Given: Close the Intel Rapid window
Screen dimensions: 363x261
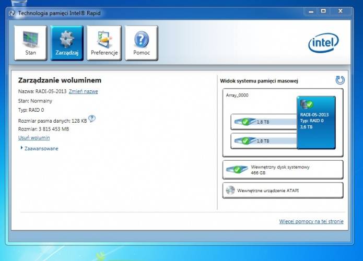Looking at the screenshot, I should coord(341,11).
